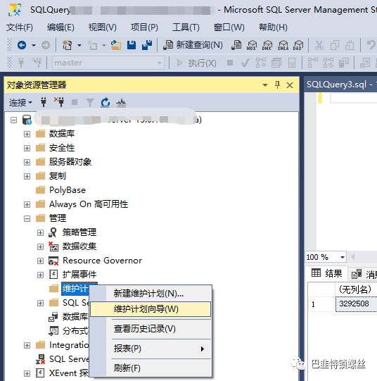The width and height of the screenshot is (377, 381).
Task: Click the navigate back arrow icon
Action: [22, 45]
